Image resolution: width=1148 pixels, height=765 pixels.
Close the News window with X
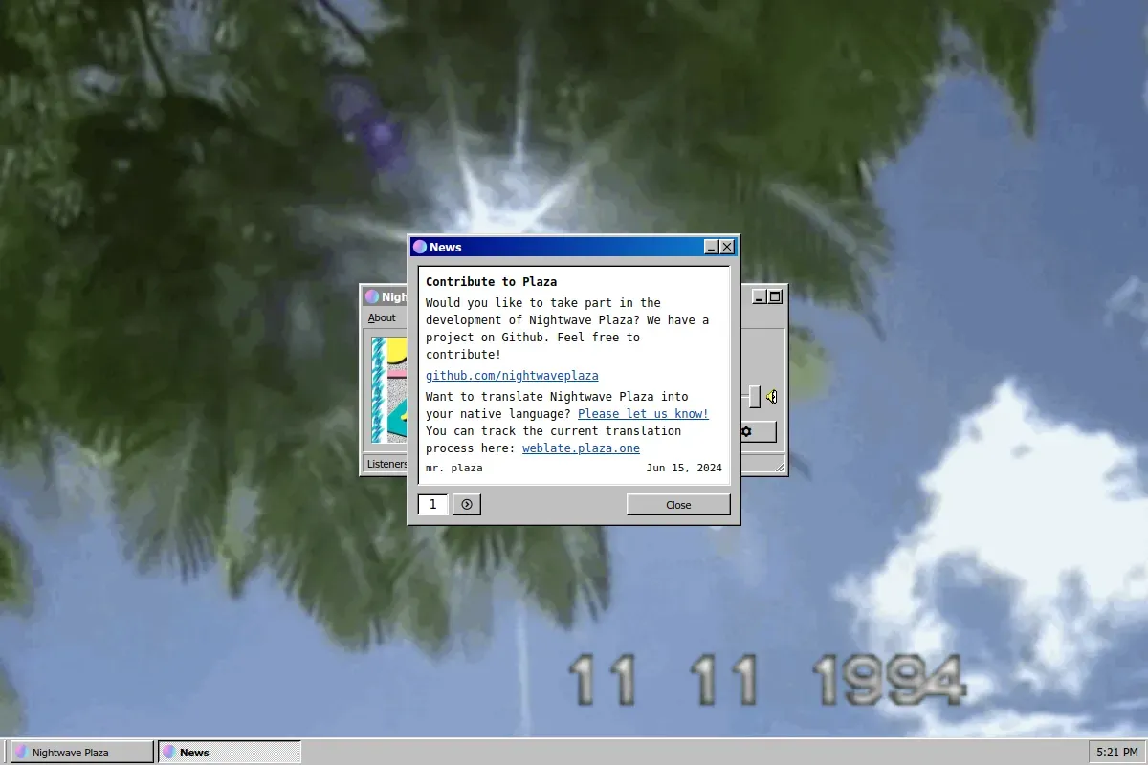727,247
